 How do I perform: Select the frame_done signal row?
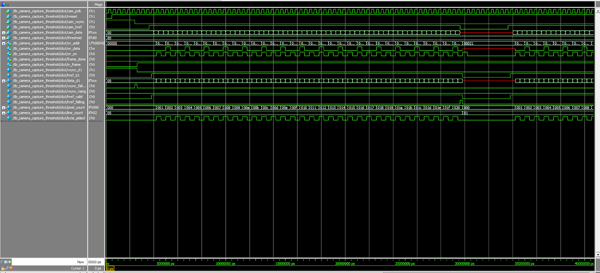point(49,59)
